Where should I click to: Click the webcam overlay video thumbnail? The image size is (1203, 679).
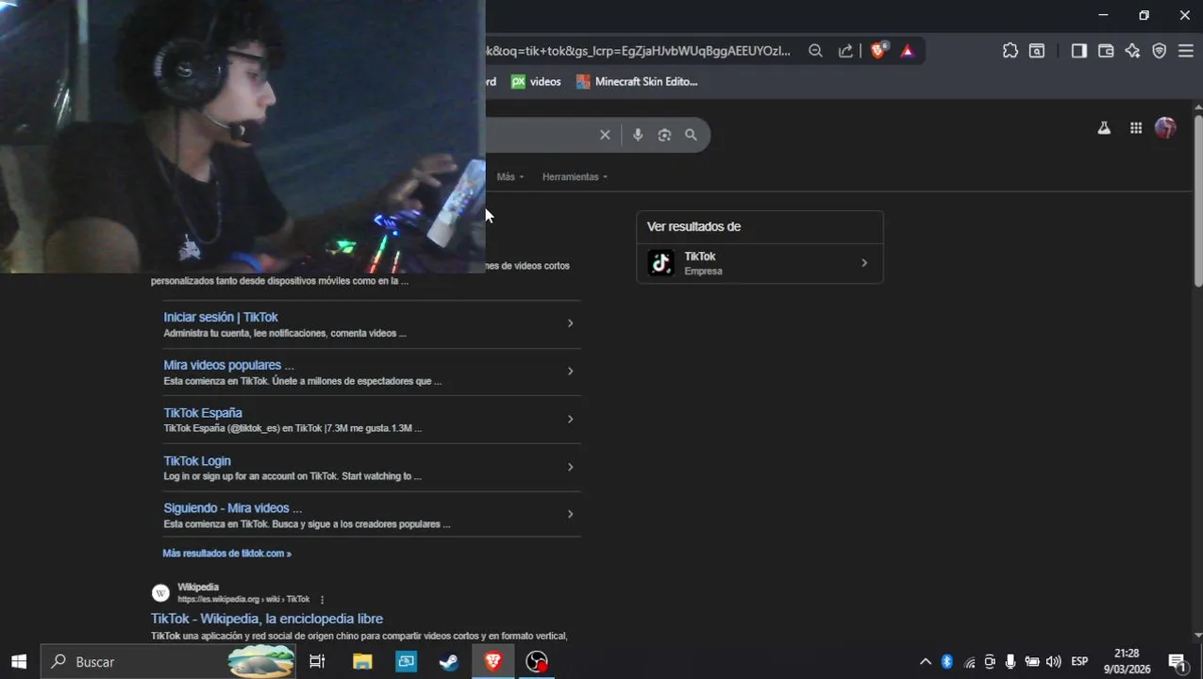click(242, 137)
